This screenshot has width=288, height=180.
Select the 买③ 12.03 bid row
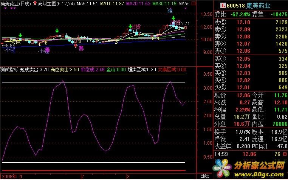click(251, 73)
